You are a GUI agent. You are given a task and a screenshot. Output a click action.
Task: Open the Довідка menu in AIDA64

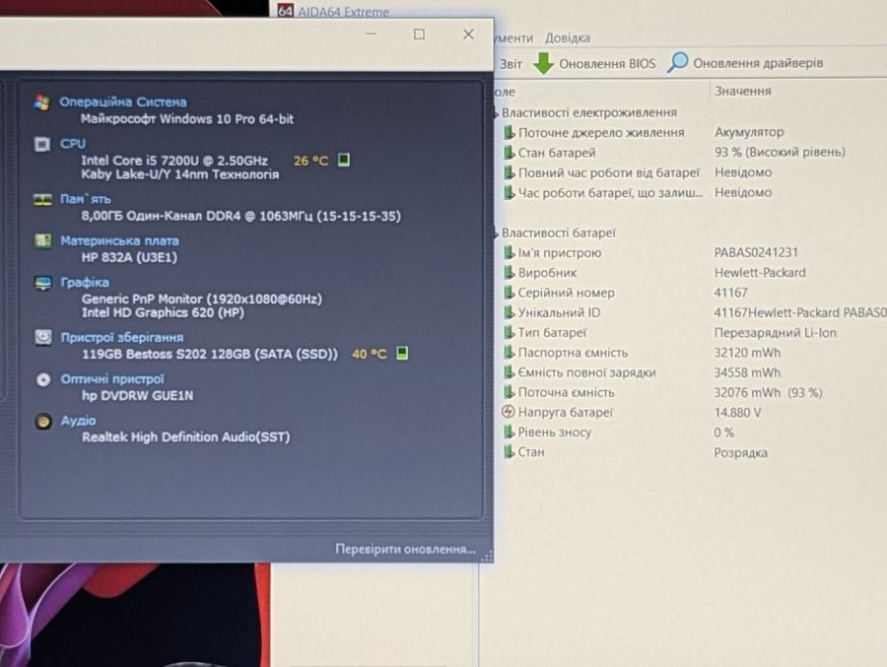coord(568,37)
